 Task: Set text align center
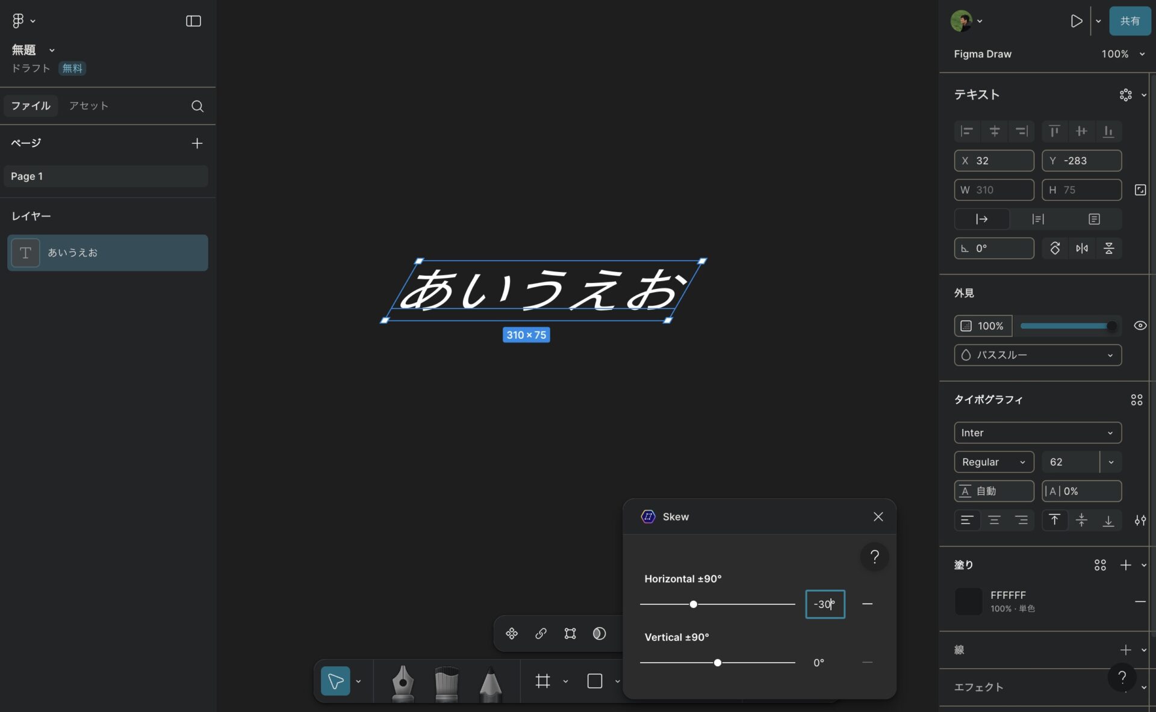coord(994,521)
